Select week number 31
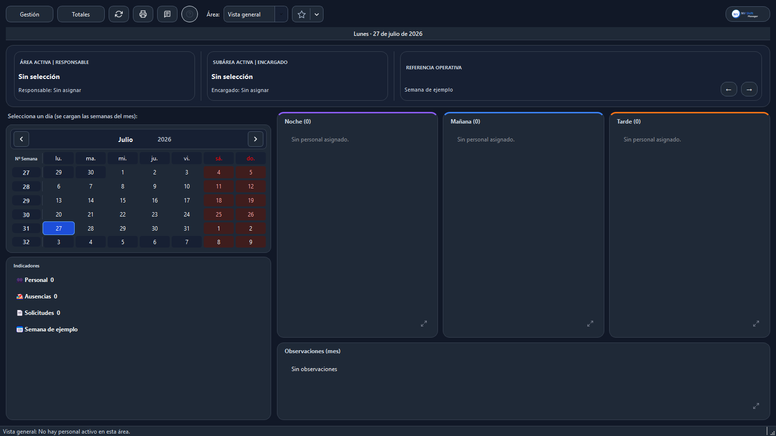The height and width of the screenshot is (436, 776). pos(26,228)
